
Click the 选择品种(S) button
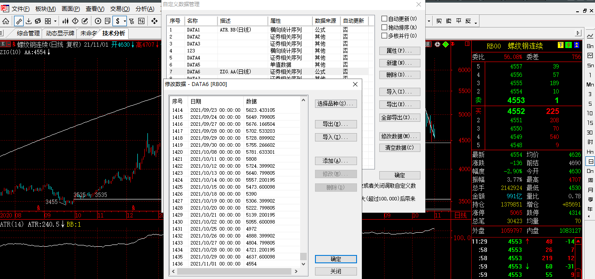click(336, 104)
